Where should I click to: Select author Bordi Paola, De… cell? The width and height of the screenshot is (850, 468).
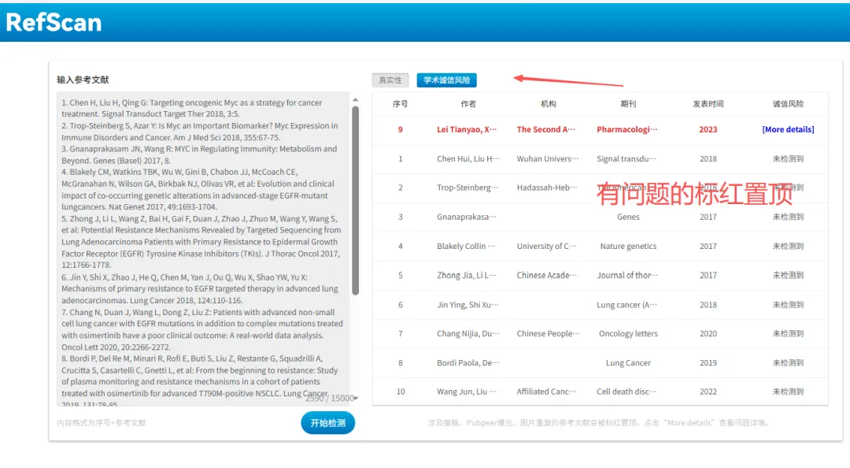coord(468,362)
